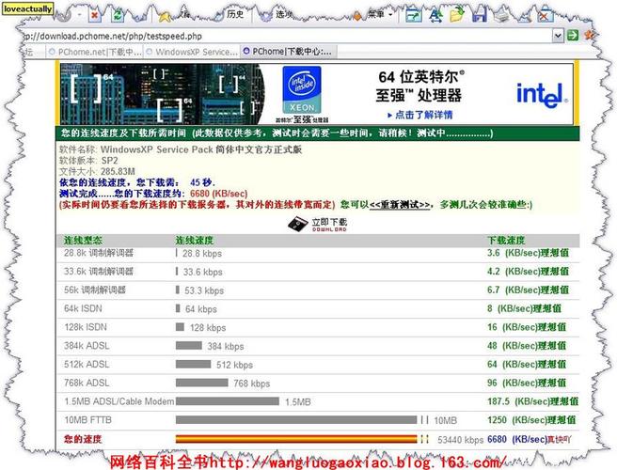Click the '128k ISDN' row label
Viewport: 617px width, 470px height.
[86, 327]
